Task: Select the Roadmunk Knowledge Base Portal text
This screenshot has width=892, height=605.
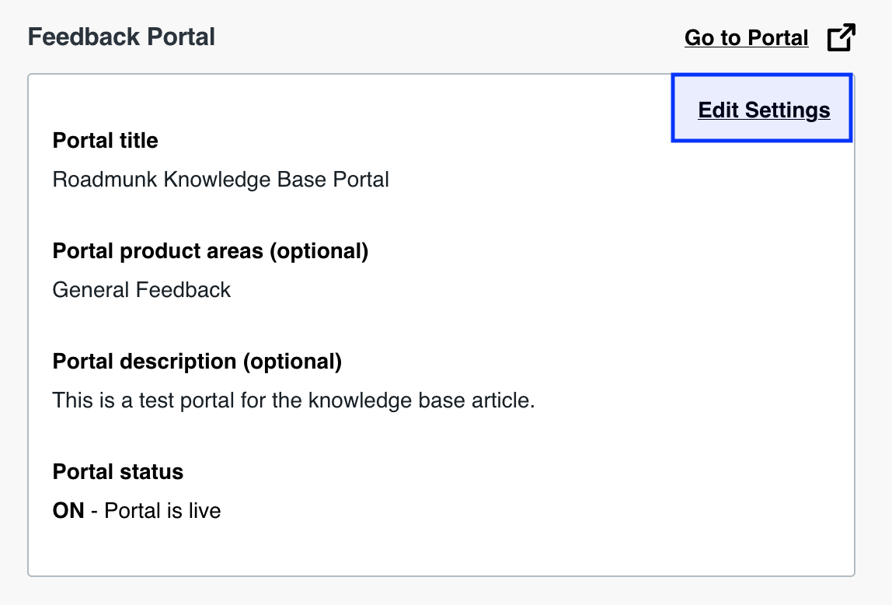Action: tap(221, 180)
